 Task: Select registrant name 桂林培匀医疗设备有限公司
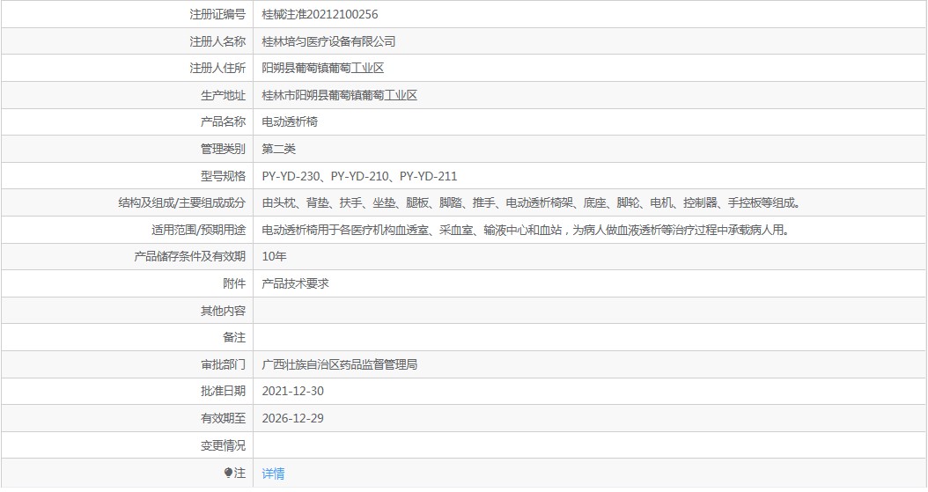coord(328,41)
